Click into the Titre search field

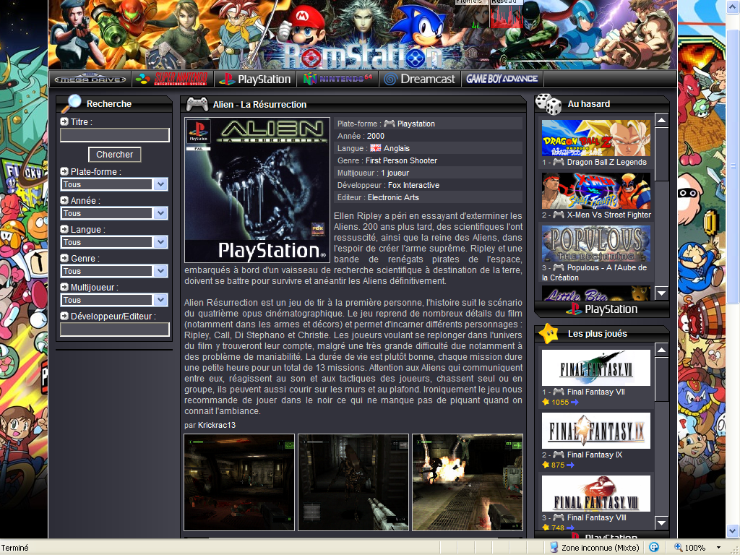(115, 135)
